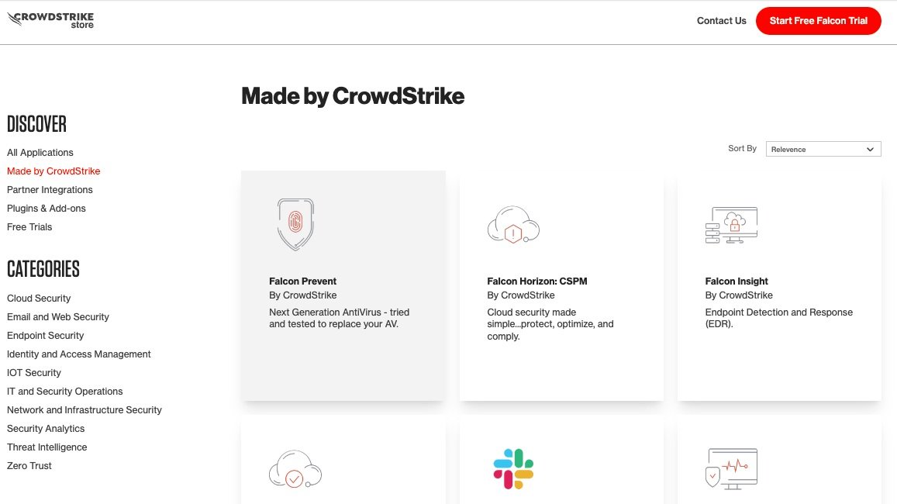Click the cloud checkmark app icon
897x504 pixels.
click(x=295, y=468)
